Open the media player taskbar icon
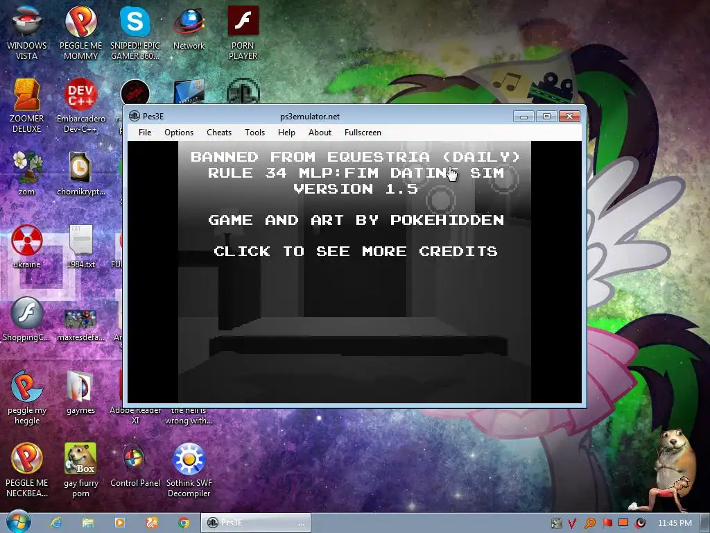The height and width of the screenshot is (533, 710). click(x=120, y=523)
